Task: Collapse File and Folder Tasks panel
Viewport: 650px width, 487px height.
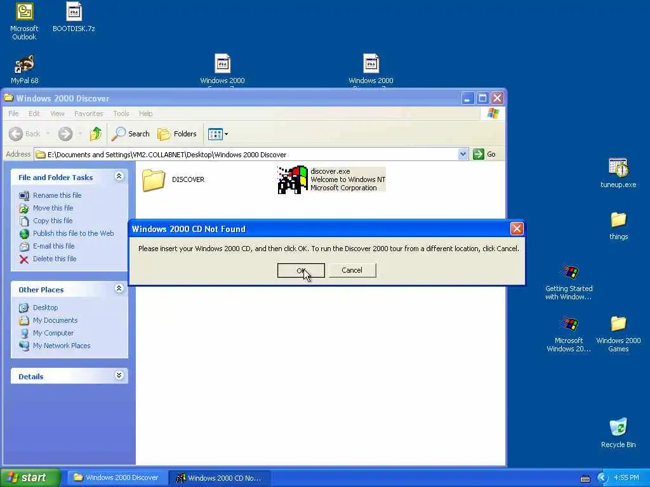Action: click(x=119, y=177)
